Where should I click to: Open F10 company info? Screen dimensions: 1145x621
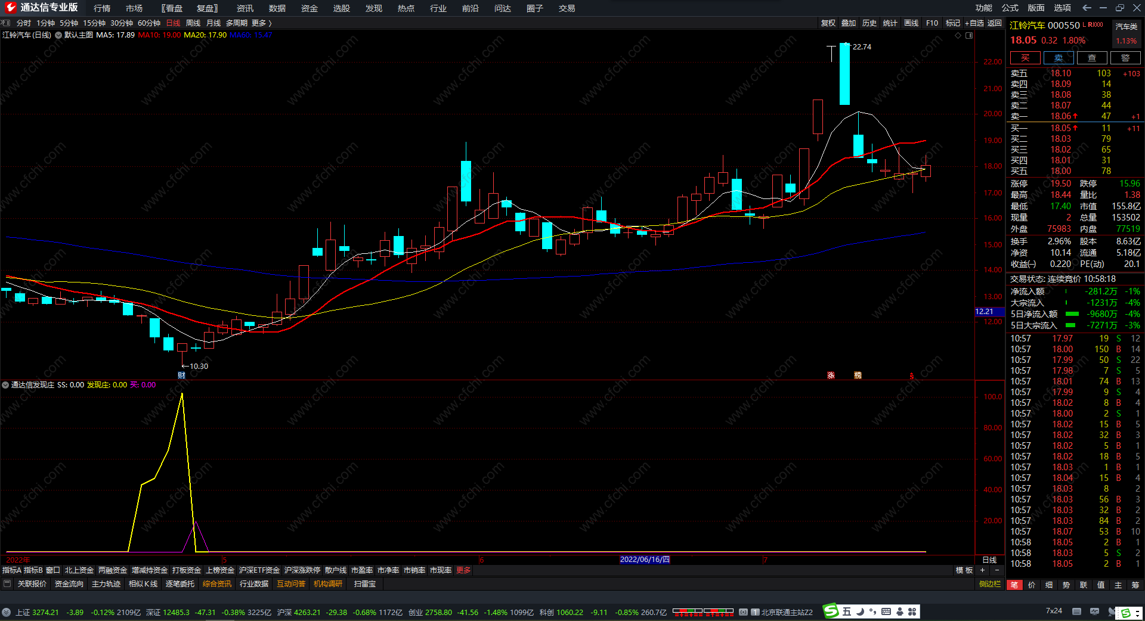click(932, 23)
